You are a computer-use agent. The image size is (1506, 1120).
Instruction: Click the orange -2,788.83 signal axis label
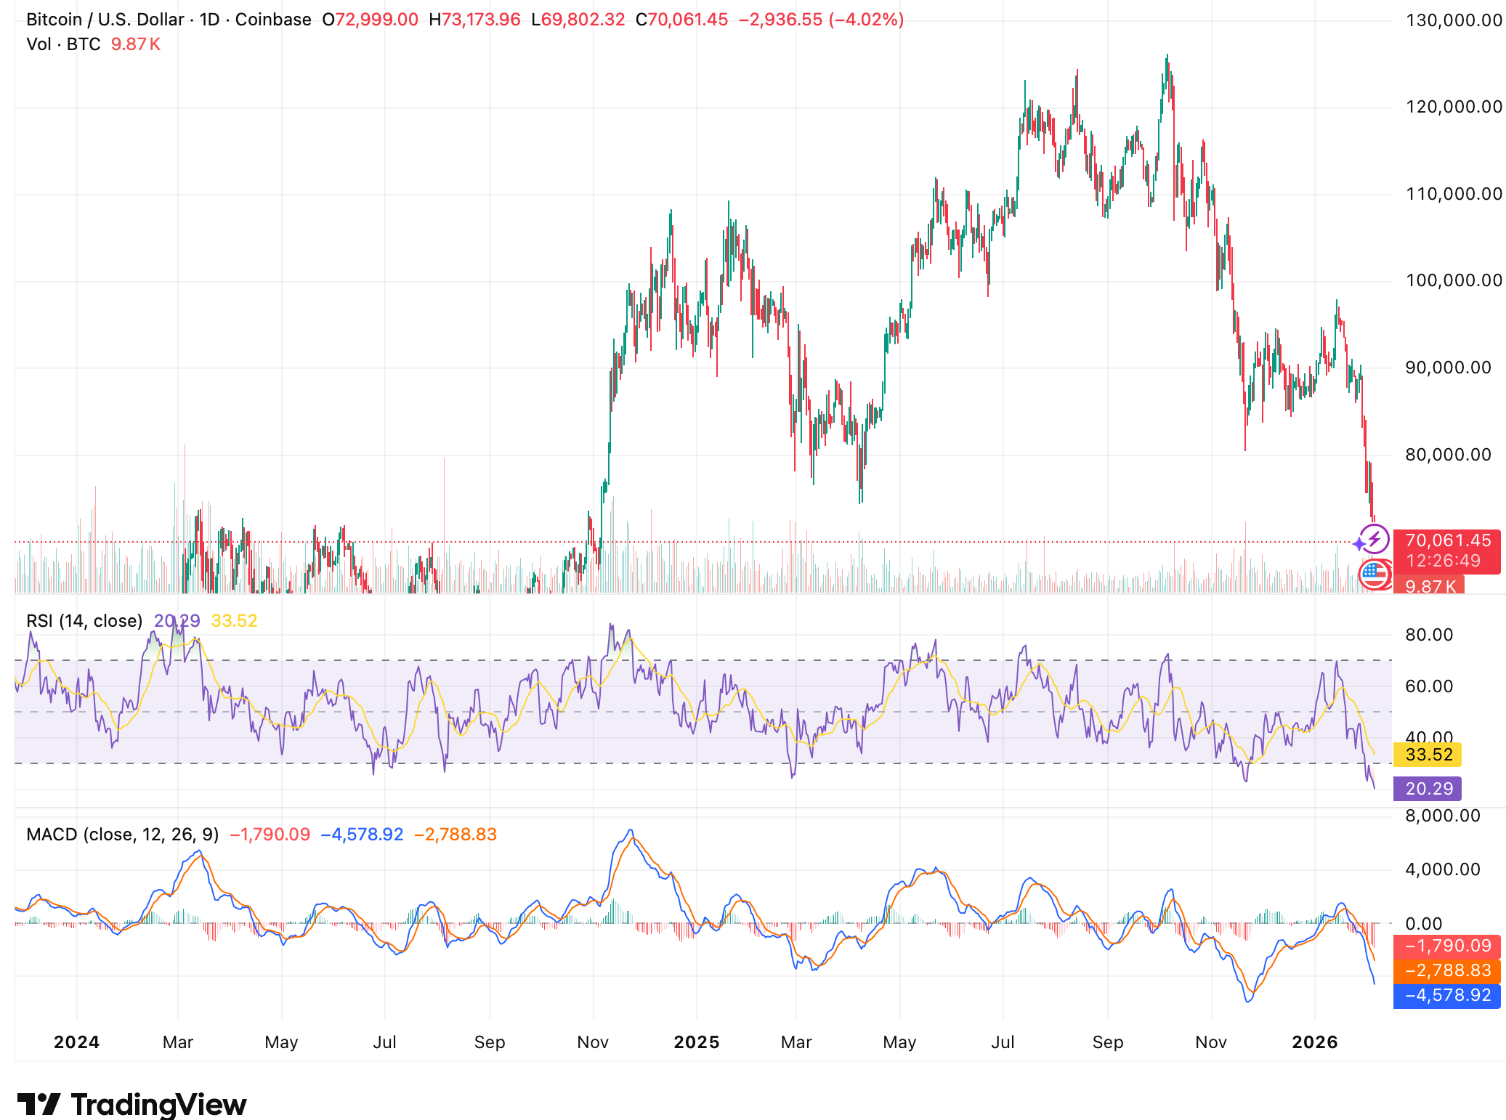[1446, 970]
